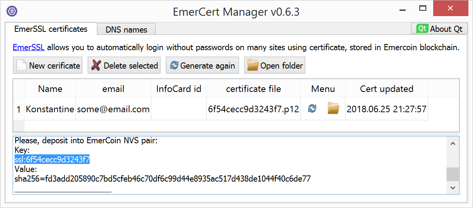
Task: Click the New cerificate button
Action: [47, 66]
